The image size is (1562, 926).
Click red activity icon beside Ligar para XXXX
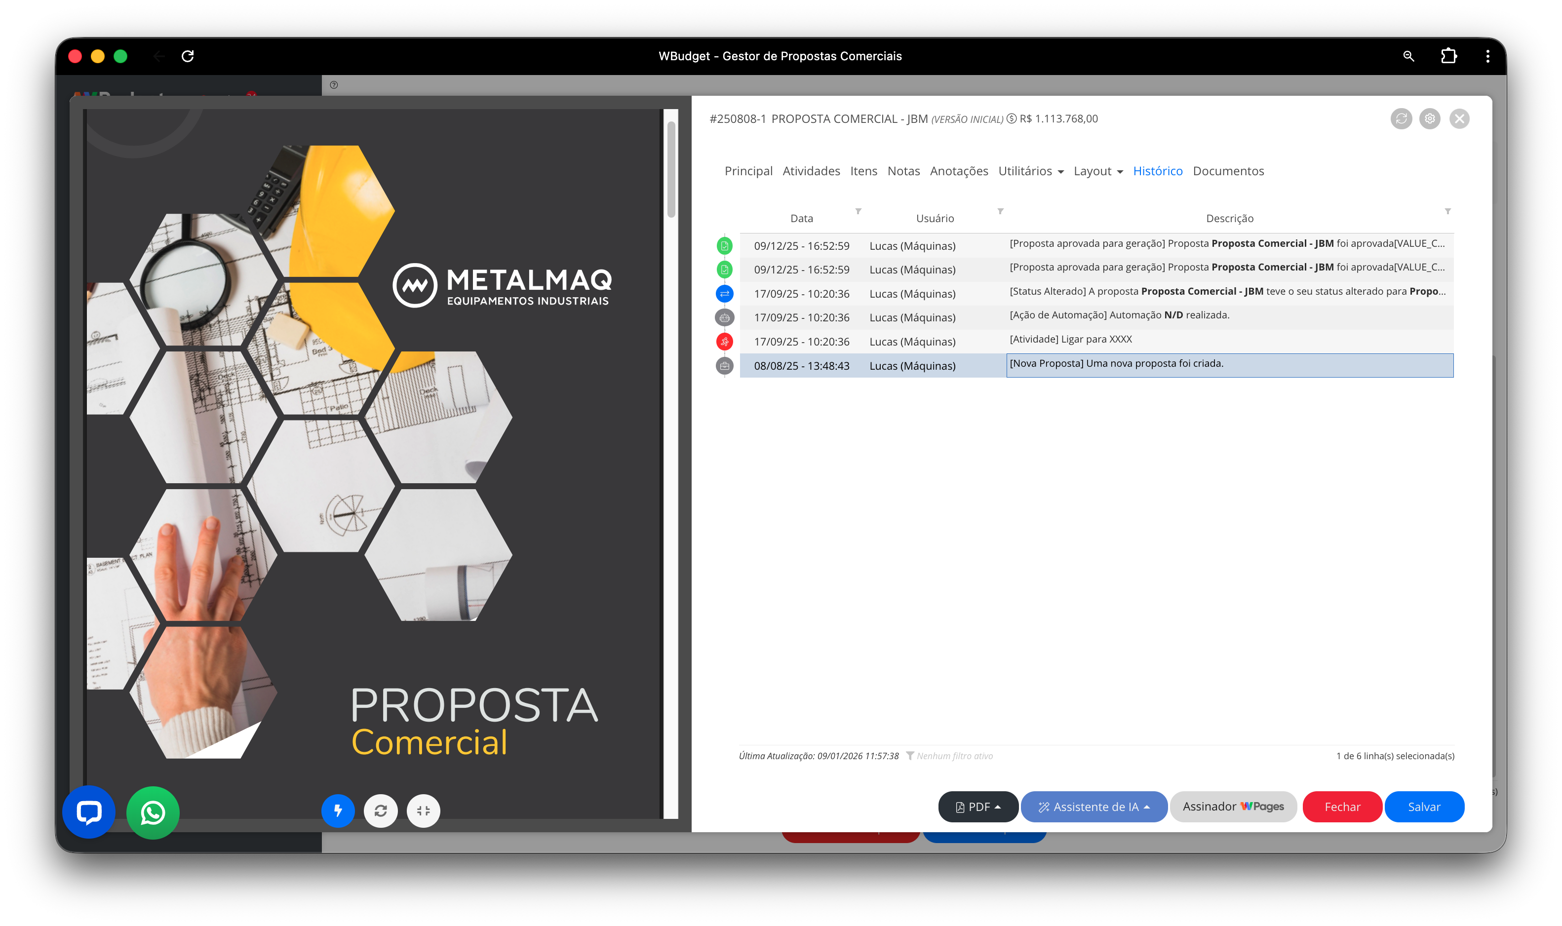pyautogui.click(x=724, y=341)
